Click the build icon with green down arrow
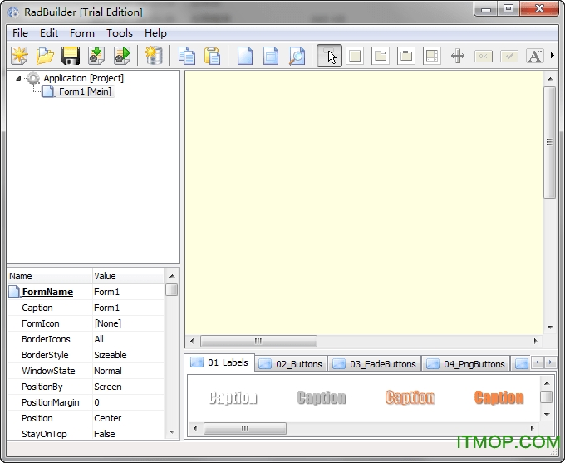The image size is (565, 463). [x=96, y=56]
